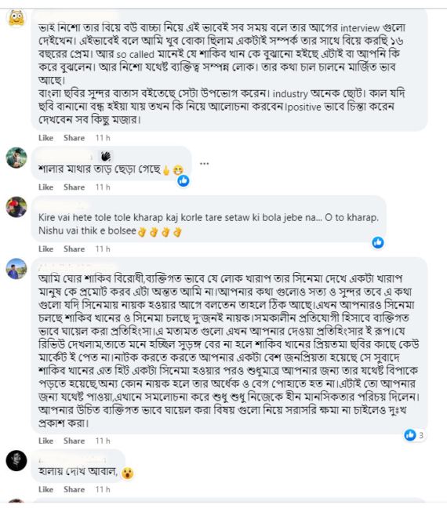This screenshot has height=508, width=447.
Task: Click the like reaction icon with count 3
Action: coord(410,435)
